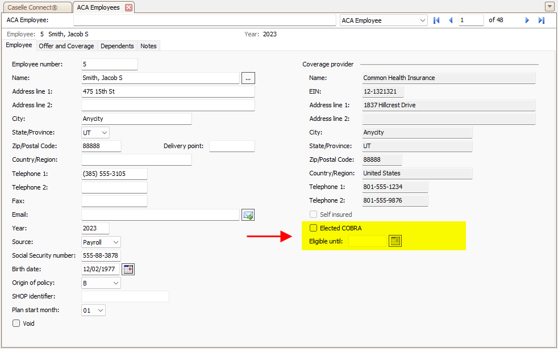Click the send email icon
The width and height of the screenshot is (558, 349).
click(x=248, y=215)
